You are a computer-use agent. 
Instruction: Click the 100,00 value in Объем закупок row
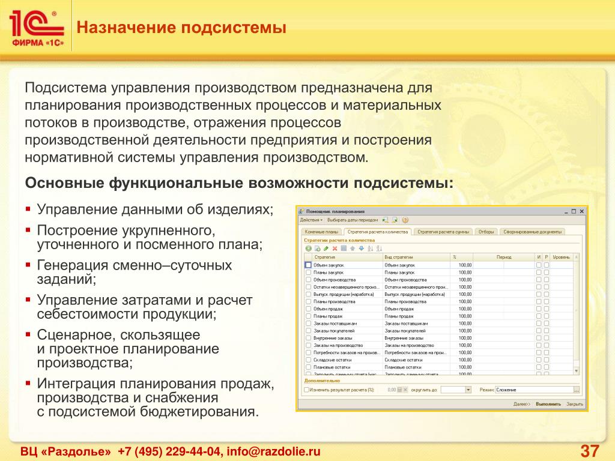[x=465, y=265]
